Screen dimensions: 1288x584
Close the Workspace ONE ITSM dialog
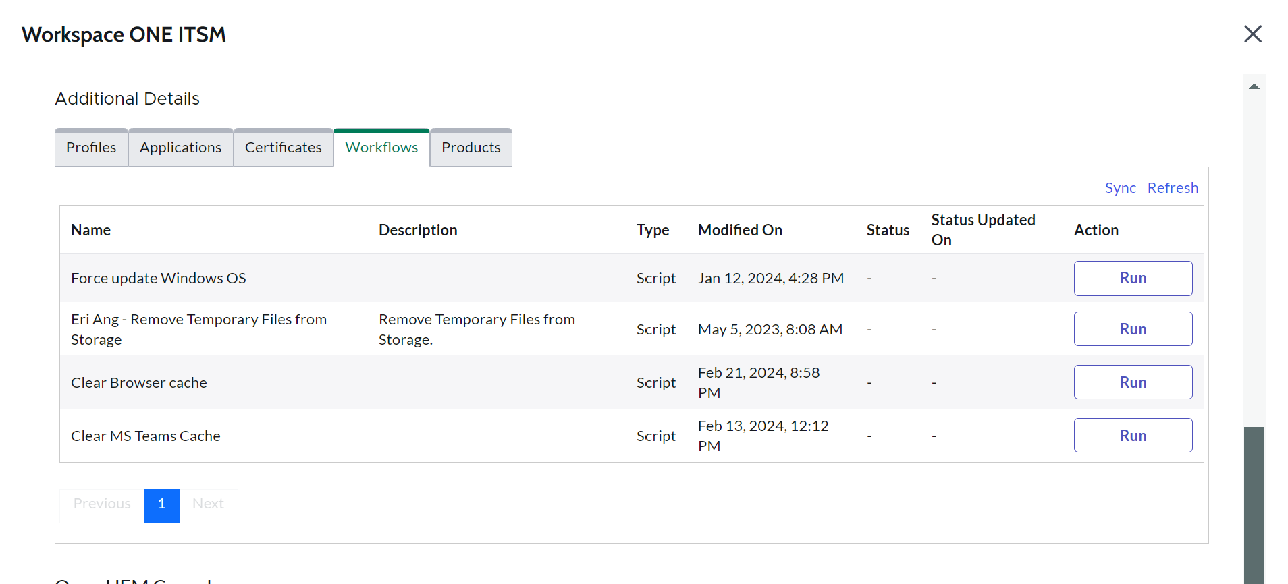pyautogui.click(x=1252, y=34)
